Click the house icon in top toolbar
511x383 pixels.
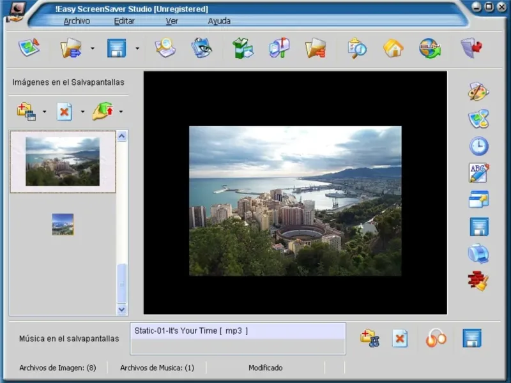(393, 49)
